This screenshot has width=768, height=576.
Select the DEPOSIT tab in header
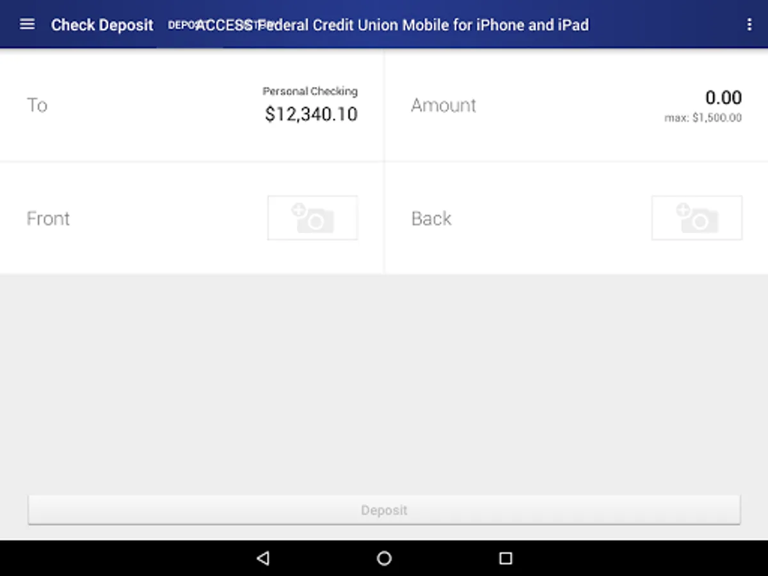(x=190, y=25)
